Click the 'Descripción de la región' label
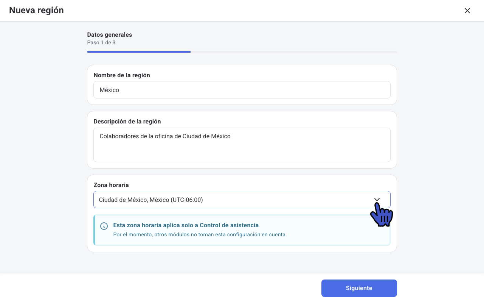This screenshot has width=484, height=303. [127, 121]
